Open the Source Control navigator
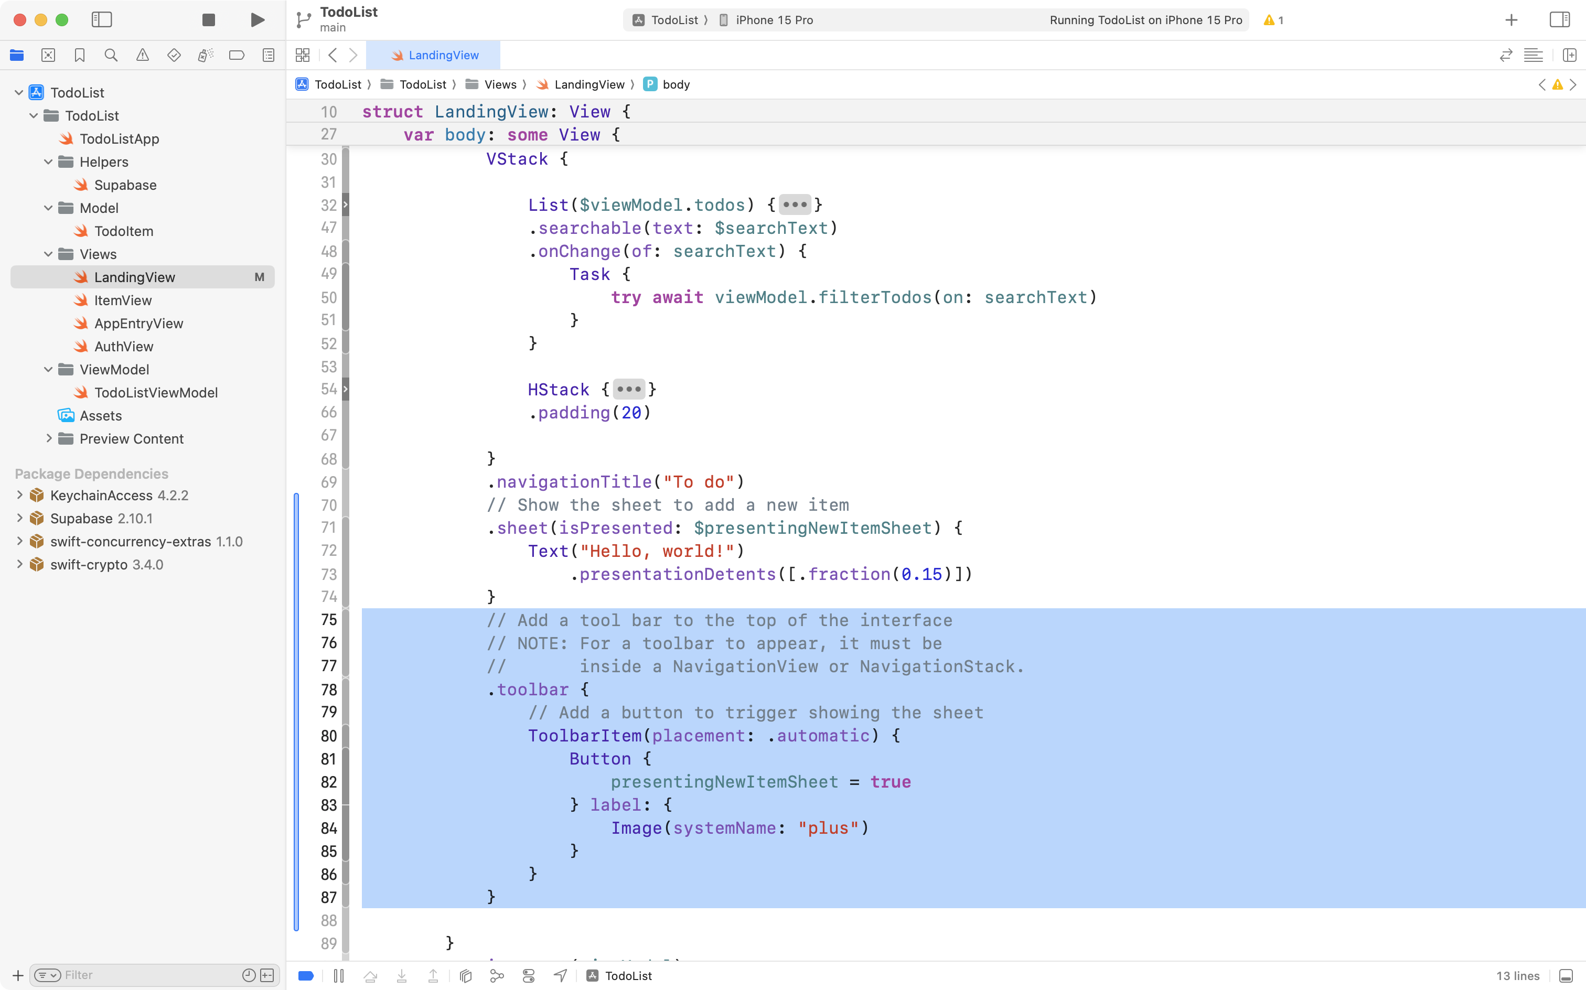Viewport: 1586px width, 990px height. 48,55
